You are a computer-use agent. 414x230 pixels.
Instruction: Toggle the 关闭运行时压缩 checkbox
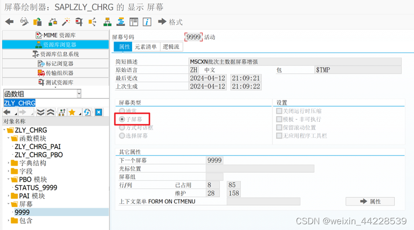[279, 111]
